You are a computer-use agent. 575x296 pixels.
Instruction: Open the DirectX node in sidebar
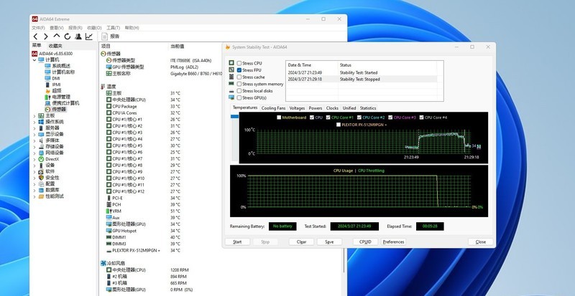pos(52,159)
